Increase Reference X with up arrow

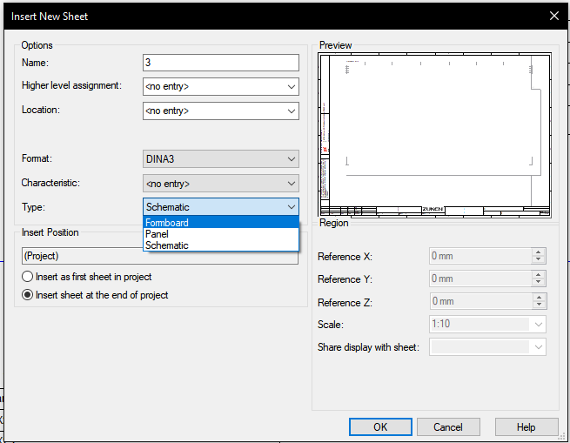pos(539,252)
